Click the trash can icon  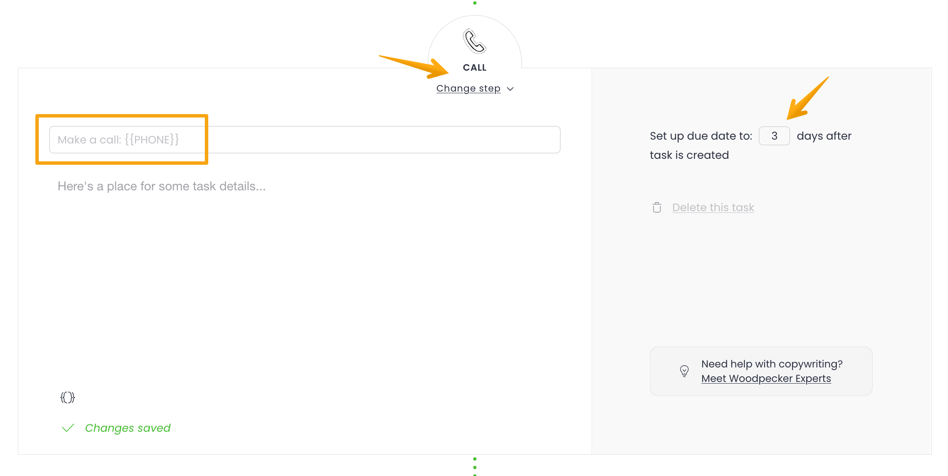[657, 207]
